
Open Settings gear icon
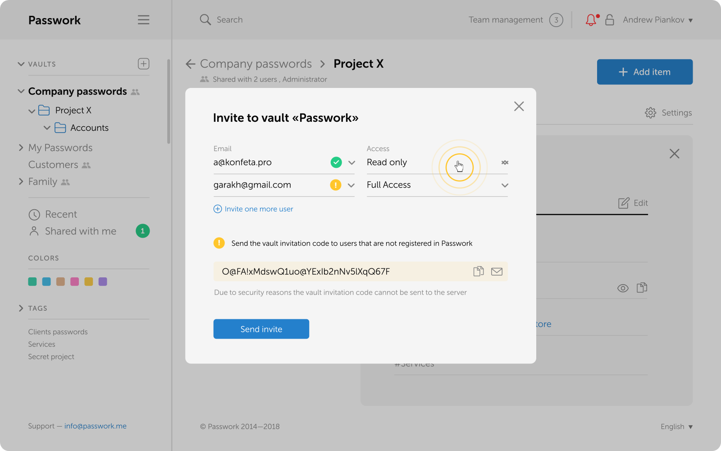click(650, 113)
